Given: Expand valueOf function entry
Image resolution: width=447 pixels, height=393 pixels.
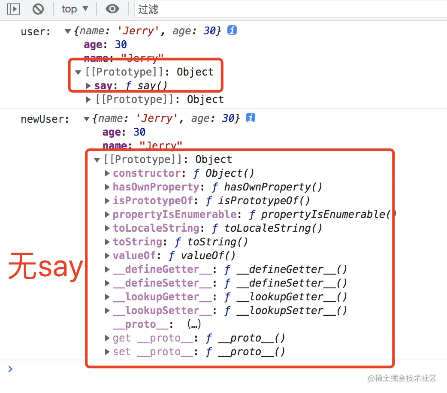Looking at the screenshot, I should pos(107,256).
